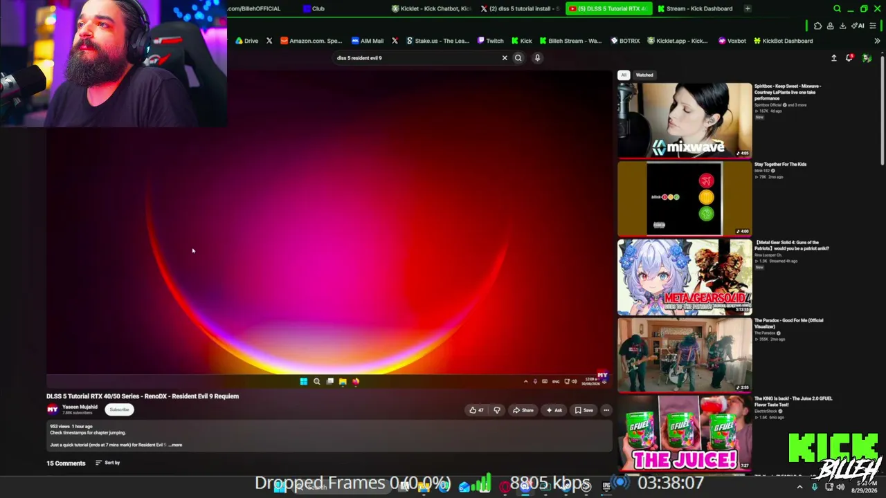This screenshot has height=498, width=886.
Task: Show hidden system tray icons chevron
Action: tap(799, 487)
